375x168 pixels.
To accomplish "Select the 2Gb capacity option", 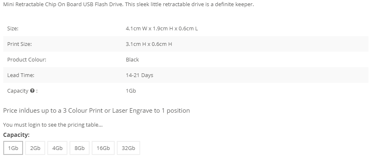I will (x=35, y=148).
